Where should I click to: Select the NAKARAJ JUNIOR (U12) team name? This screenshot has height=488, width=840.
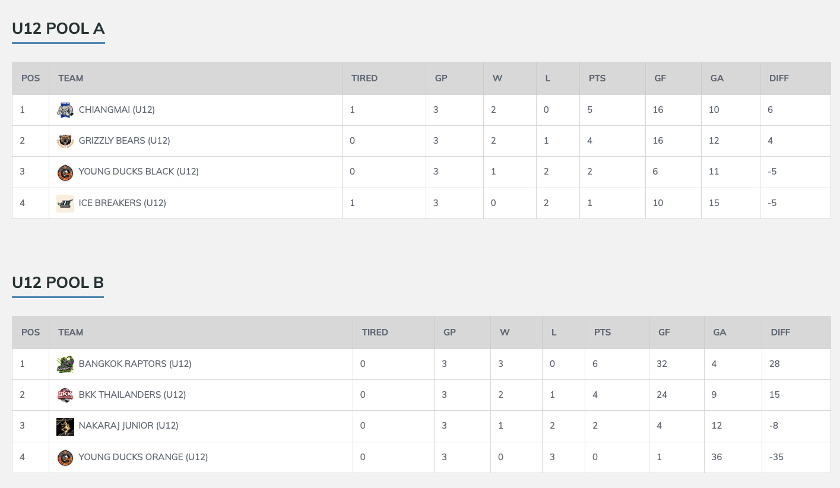click(128, 426)
